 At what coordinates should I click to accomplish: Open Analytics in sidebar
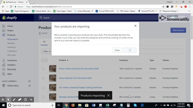click(x=11, y=65)
